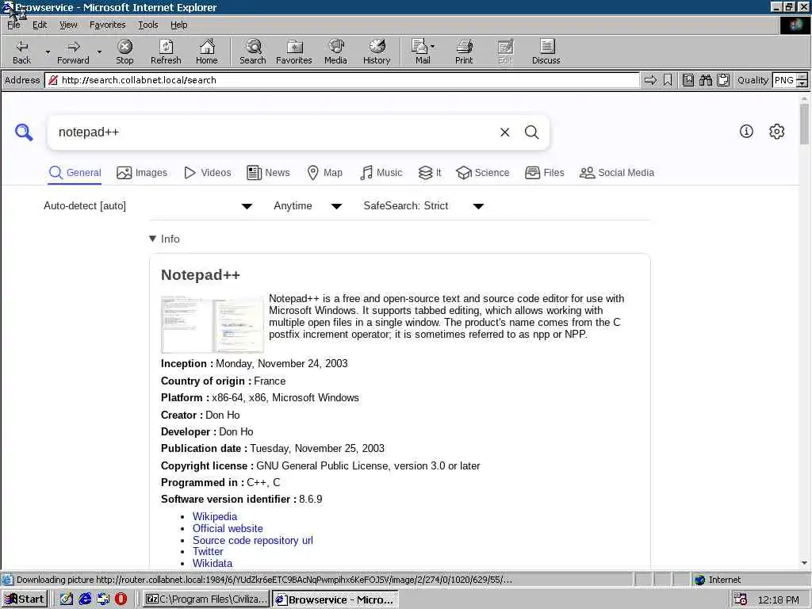The image size is (812, 609).
Task: Open the View menu
Action: pyautogui.click(x=68, y=25)
